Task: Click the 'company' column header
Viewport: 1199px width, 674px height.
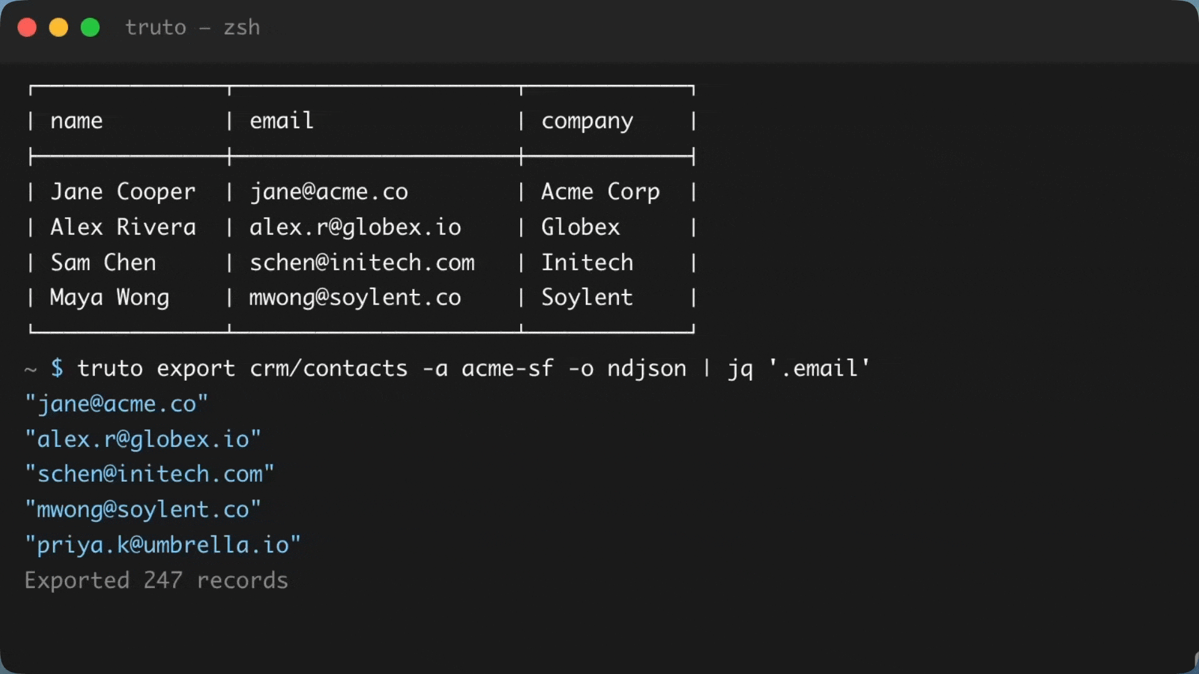Action: 587,121
